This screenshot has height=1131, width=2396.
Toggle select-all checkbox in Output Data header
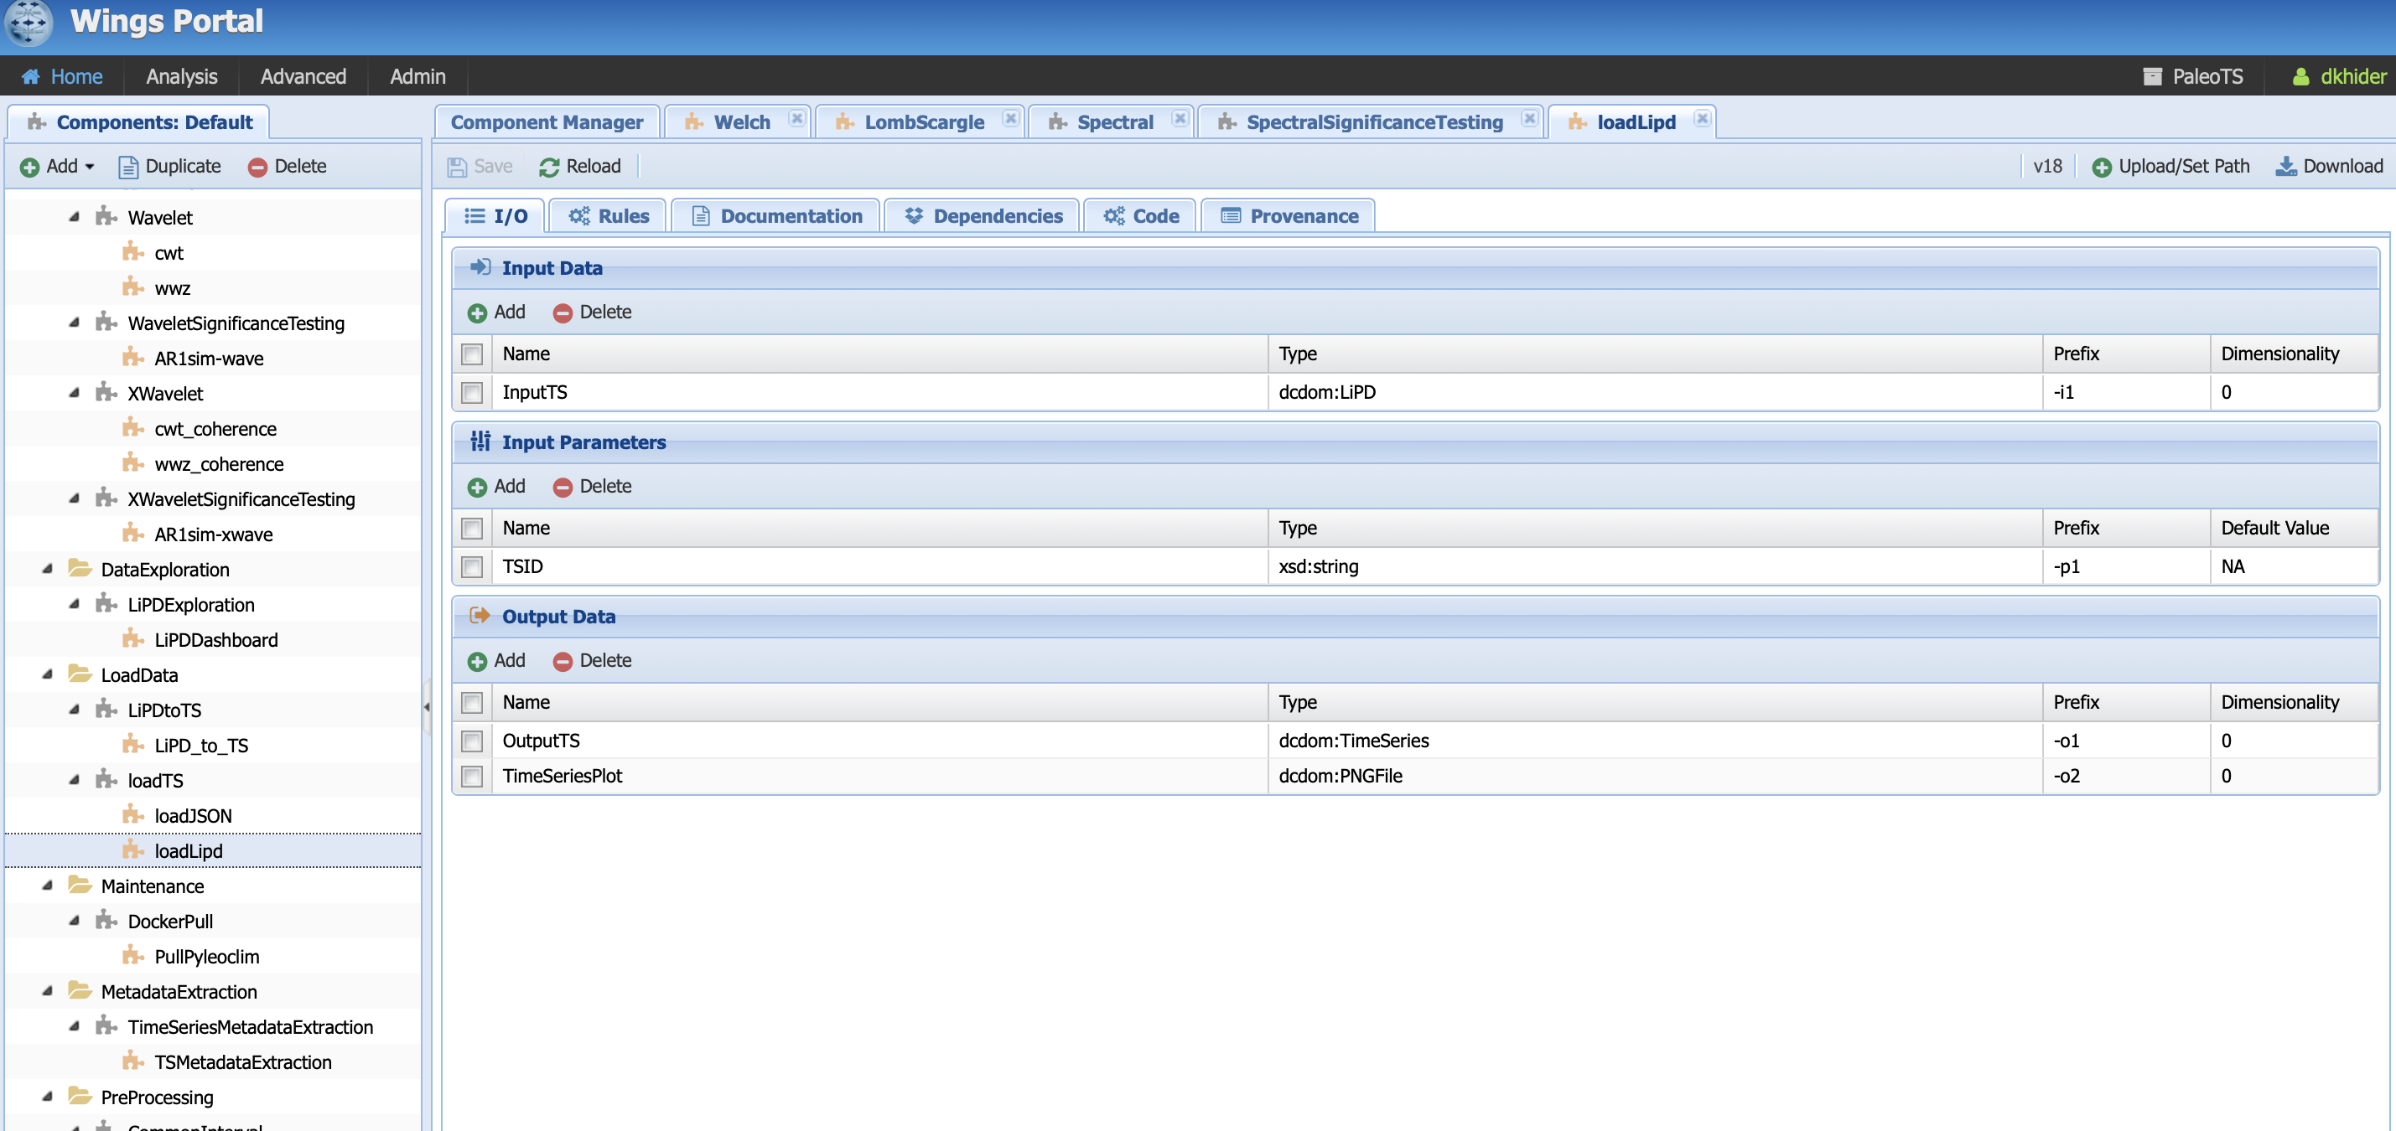click(x=473, y=703)
